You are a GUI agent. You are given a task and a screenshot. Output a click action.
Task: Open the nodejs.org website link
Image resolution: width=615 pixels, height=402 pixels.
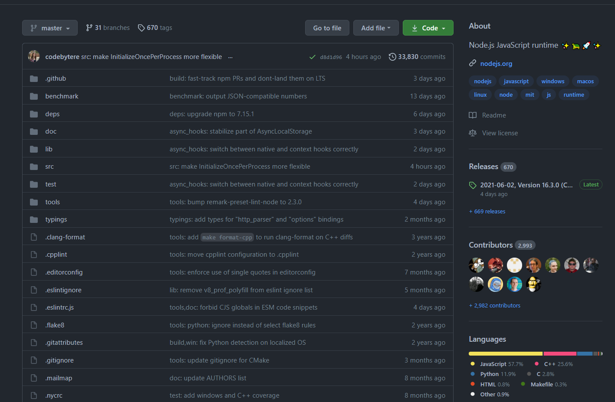point(496,63)
